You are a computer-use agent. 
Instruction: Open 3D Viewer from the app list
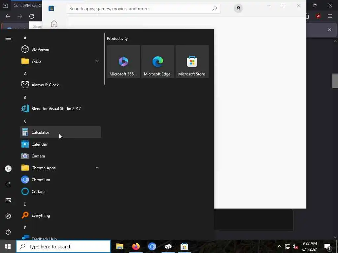pyautogui.click(x=60, y=49)
